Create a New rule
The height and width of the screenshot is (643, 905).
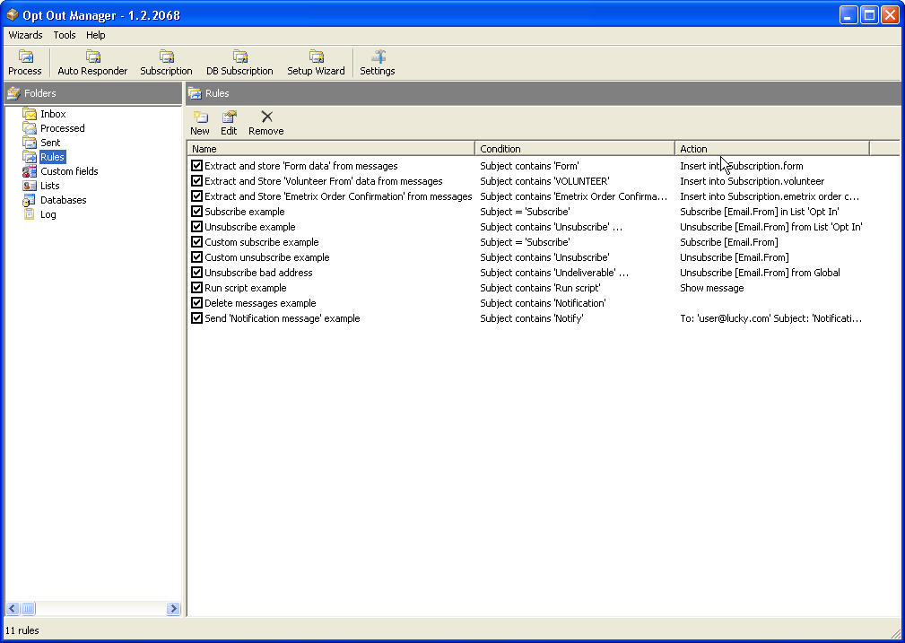click(200, 123)
